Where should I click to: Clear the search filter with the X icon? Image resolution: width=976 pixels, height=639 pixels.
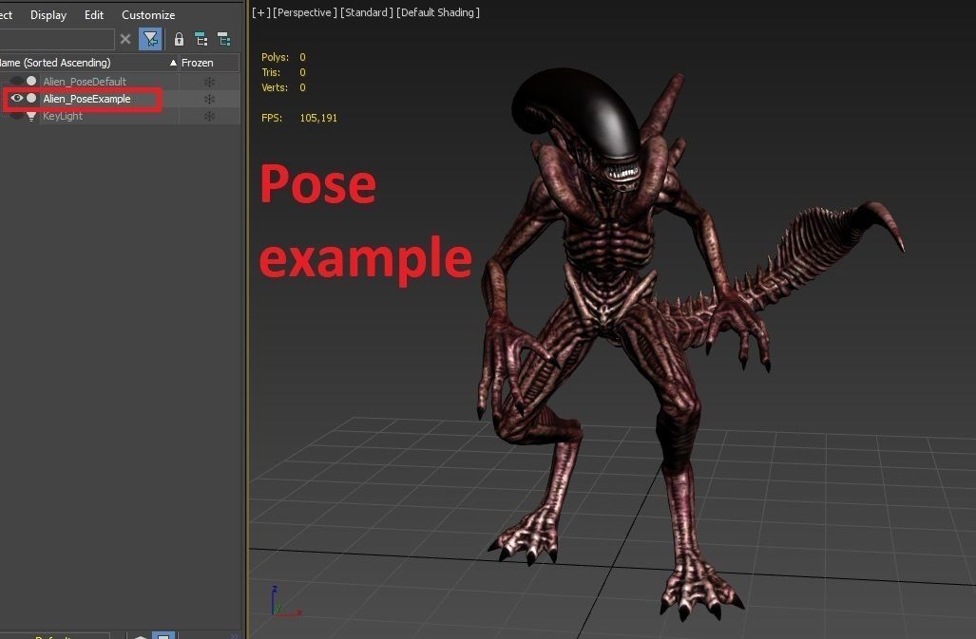tap(125, 39)
